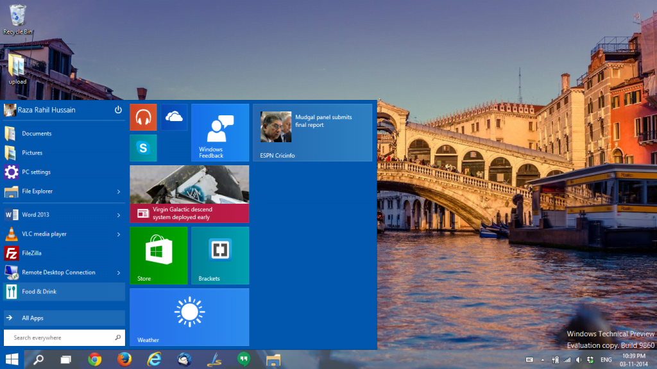Click the All Apps button
Image resolution: width=657 pixels, height=369 pixels.
pyautogui.click(x=32, y=318)
